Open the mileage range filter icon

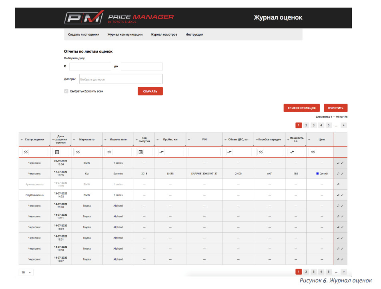click(x=161, y=152)
